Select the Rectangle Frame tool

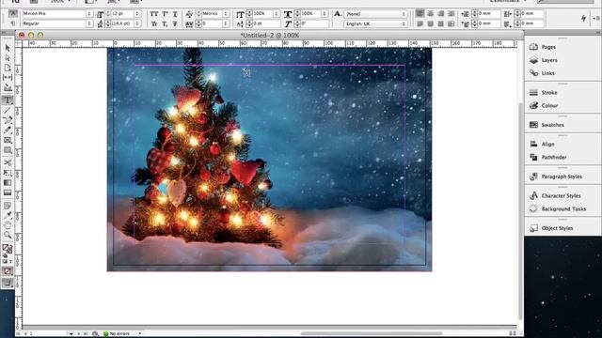coord(8,140)
